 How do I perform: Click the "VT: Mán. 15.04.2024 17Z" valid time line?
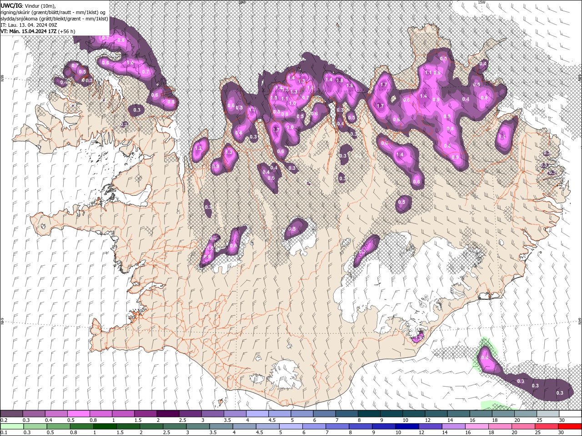(x=28, y=31)
